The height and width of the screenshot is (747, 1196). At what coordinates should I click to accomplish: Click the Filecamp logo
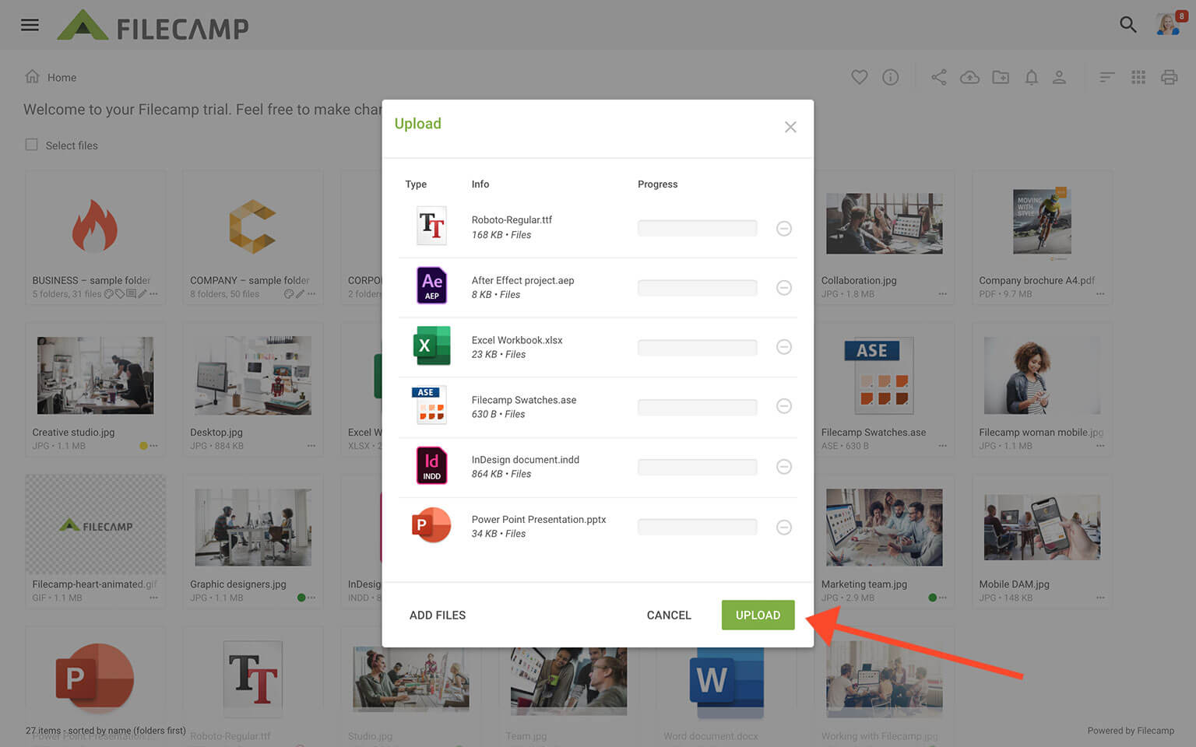[153, 26]
